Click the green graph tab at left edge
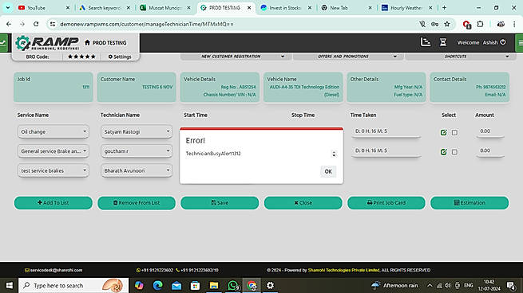523x293 pixels. click(3, 42)
